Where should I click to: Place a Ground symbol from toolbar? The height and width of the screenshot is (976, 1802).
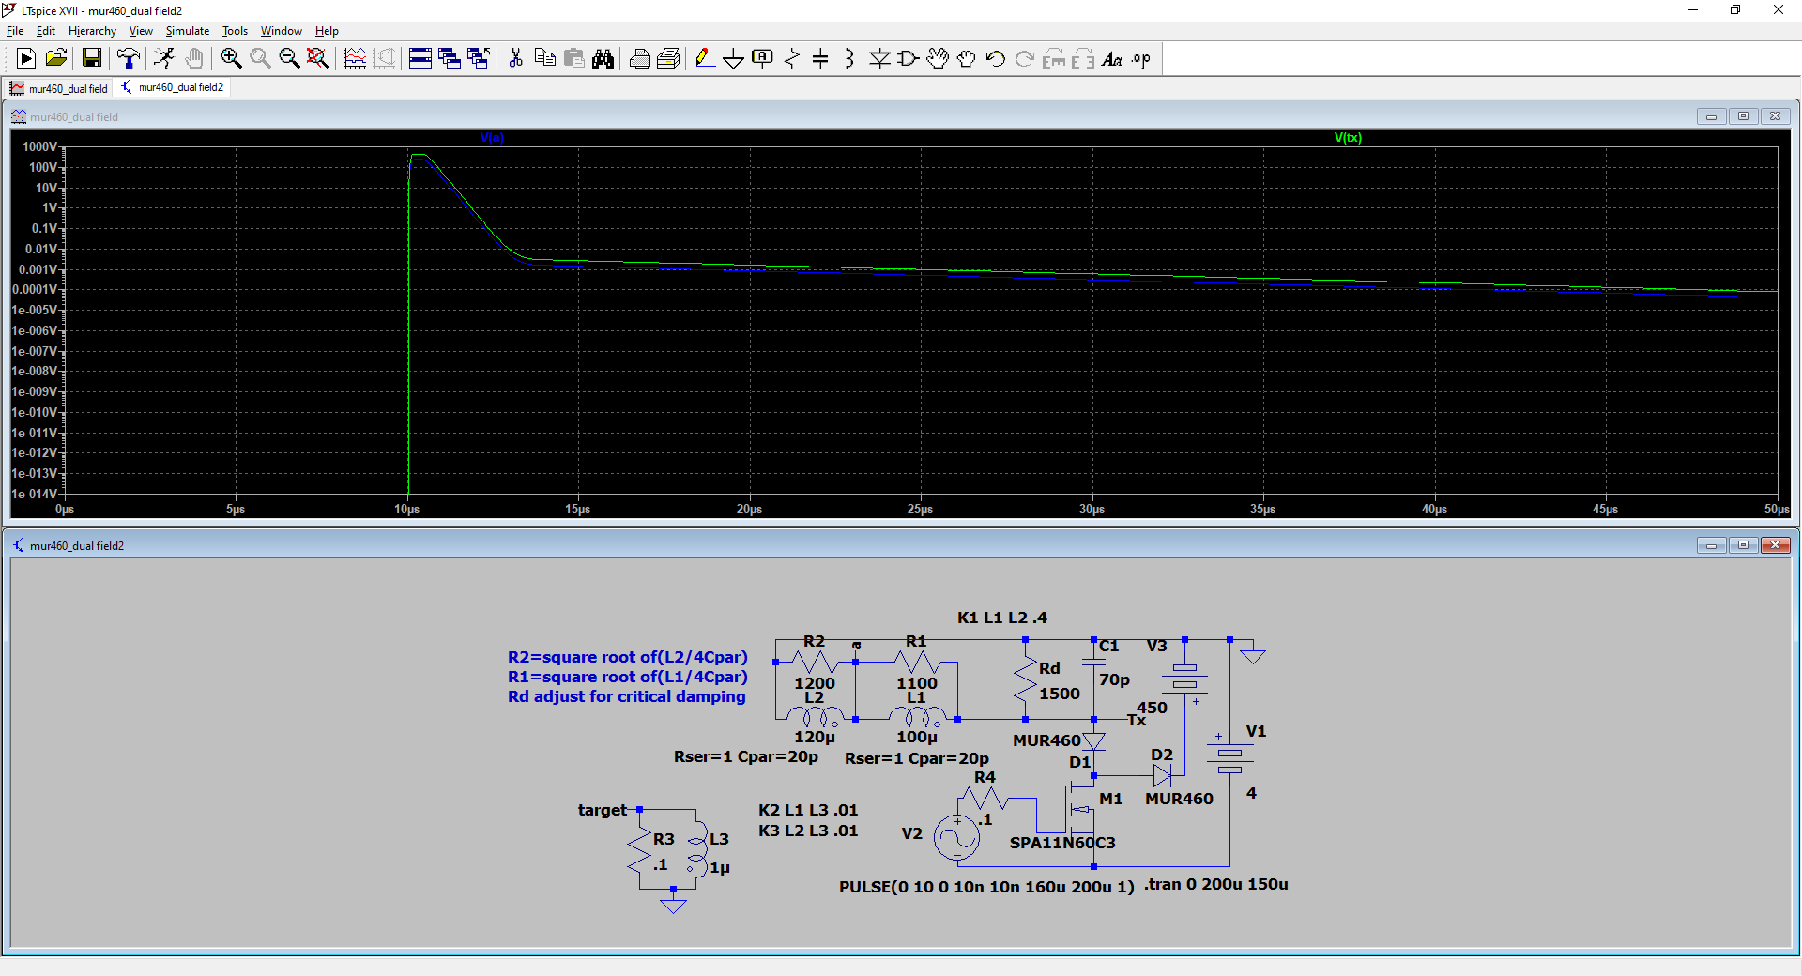tap(733, 59)
